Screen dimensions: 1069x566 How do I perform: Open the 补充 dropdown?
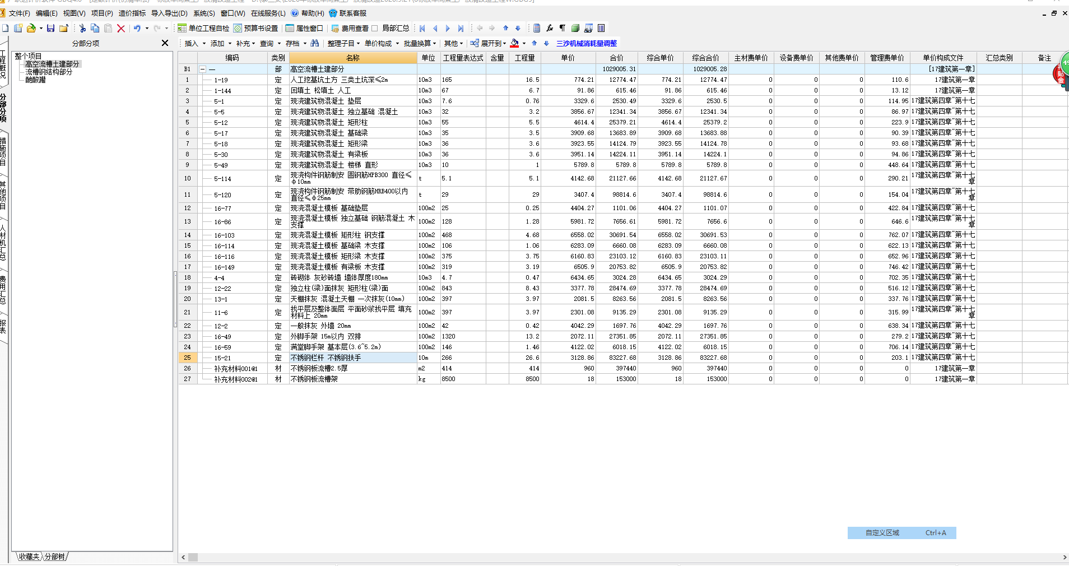point(245,43)
